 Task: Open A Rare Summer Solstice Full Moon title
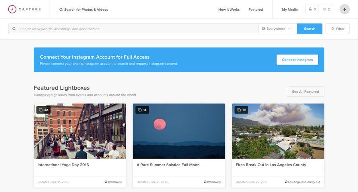pyautogui.click(x=168, y=165)
